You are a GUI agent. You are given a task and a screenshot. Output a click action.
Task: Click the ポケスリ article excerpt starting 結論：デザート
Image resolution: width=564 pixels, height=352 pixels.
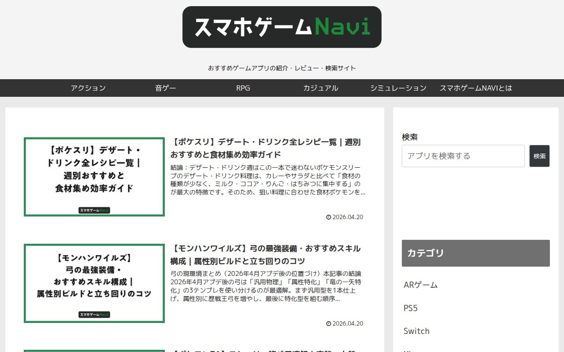(268, 180)
